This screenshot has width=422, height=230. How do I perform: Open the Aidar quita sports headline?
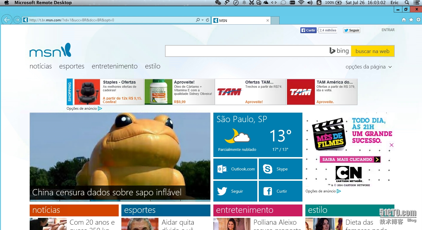(178, 224)
